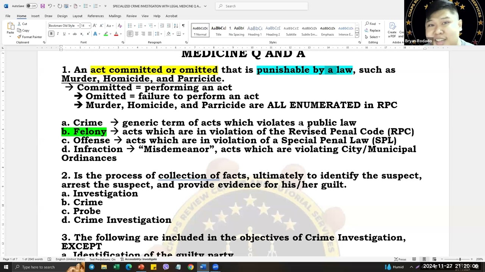Click Replace in the Editing group
Screen dimensions: 485x272
[372, 31]
